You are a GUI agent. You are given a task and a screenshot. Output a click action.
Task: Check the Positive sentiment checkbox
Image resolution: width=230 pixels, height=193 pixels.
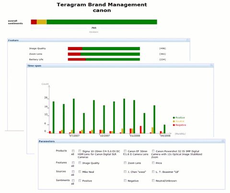pyautogui.click(x=80, y=181)
